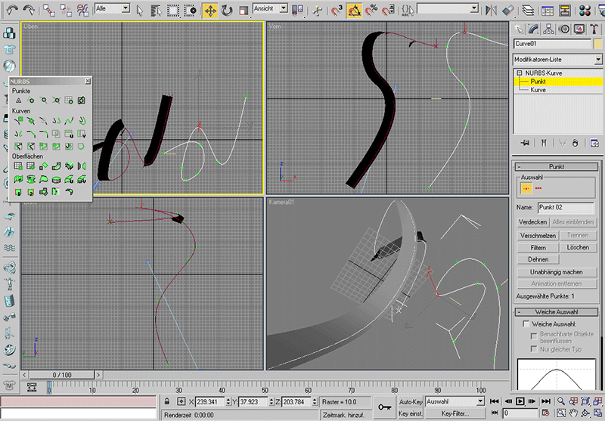Collapse the Punkt rollout header
Screen dimensions: 605x421
pos(558,166)
